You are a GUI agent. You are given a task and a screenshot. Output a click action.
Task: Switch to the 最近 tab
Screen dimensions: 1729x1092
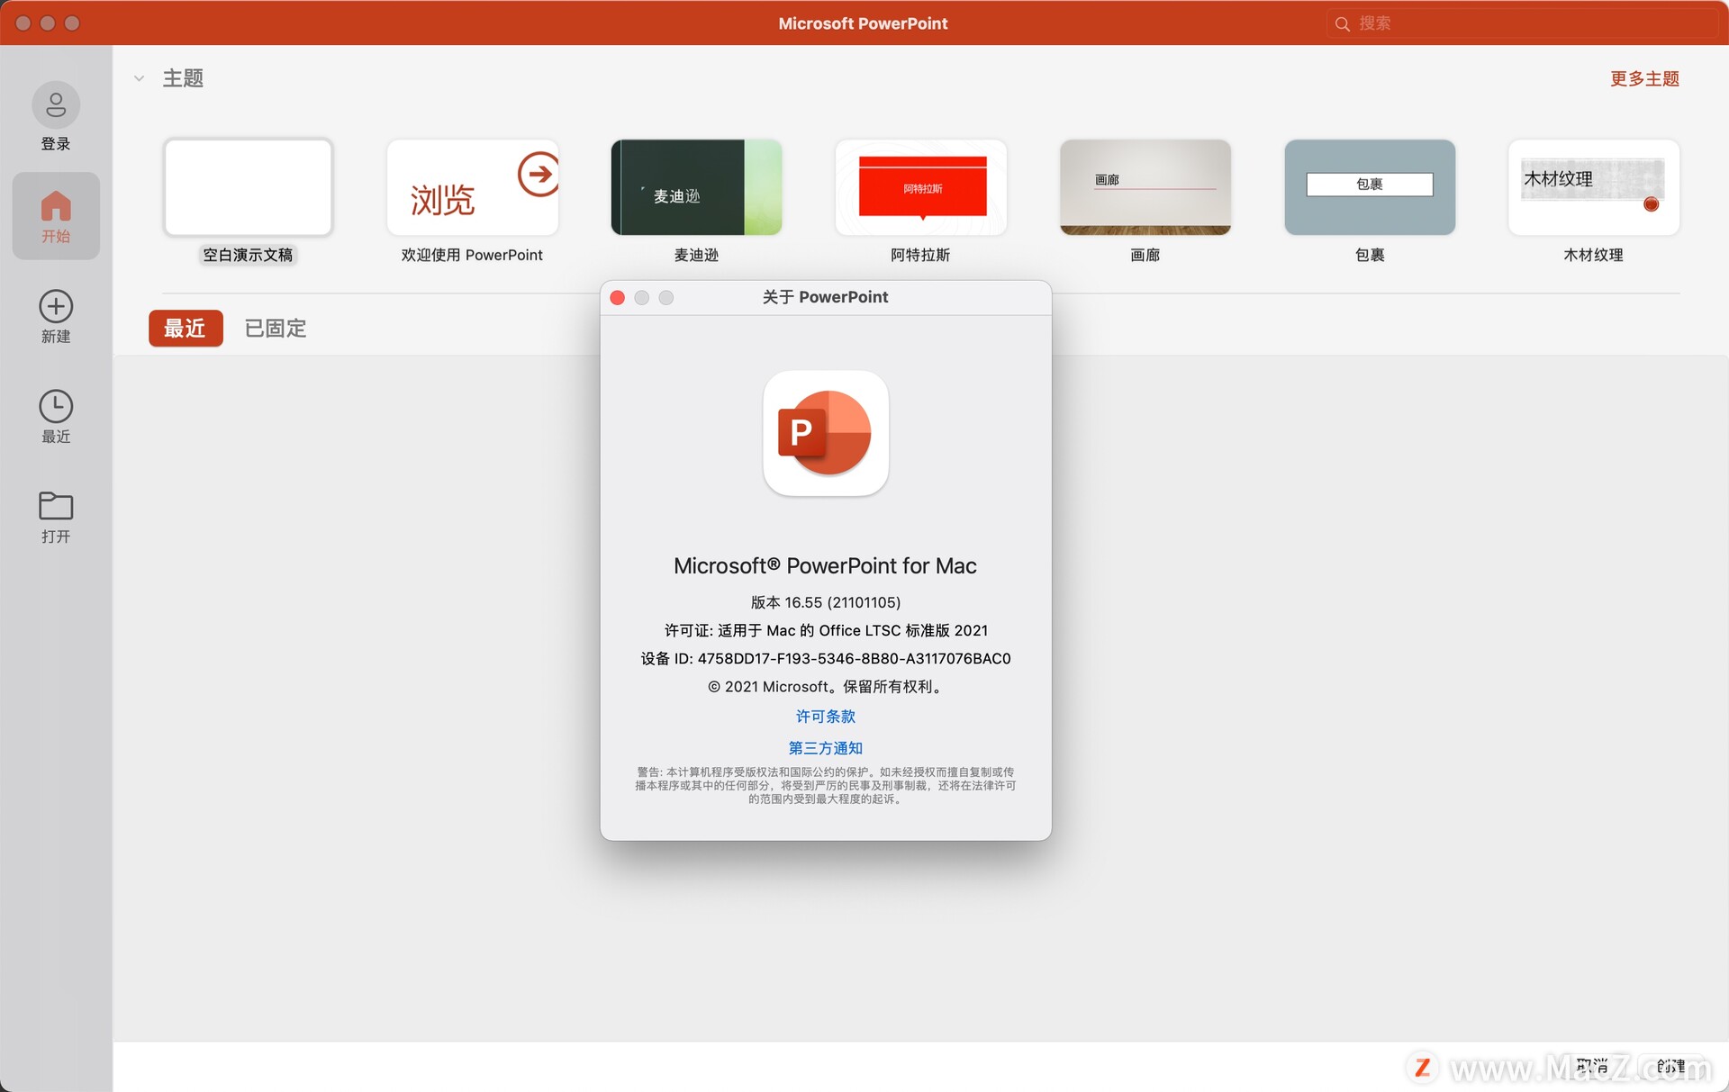point(186,329)
